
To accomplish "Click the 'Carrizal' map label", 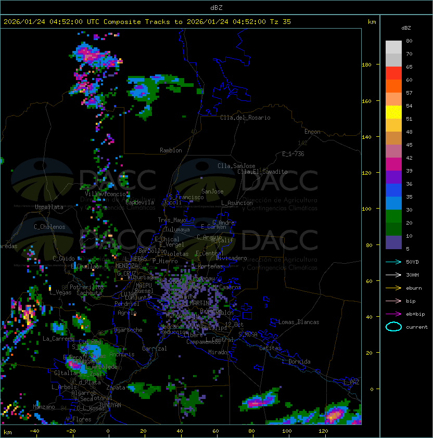I will click(154, 349).
